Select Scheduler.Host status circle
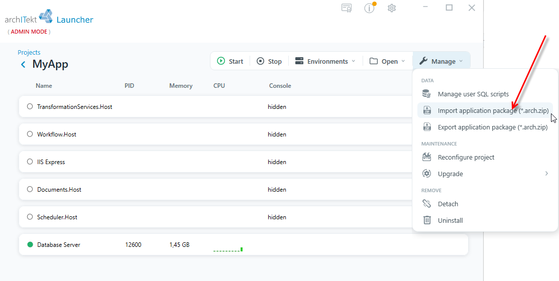 tap(30, 217)
